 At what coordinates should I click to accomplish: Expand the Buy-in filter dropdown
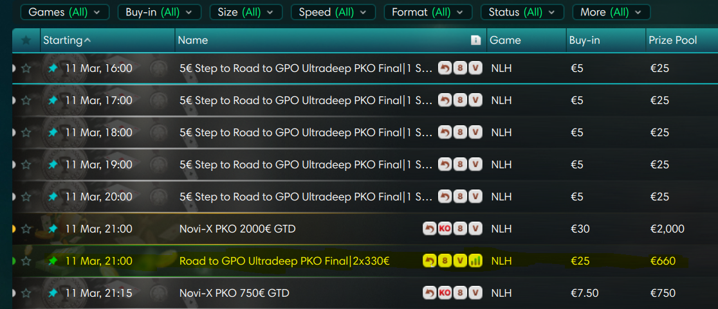[160, 12]
